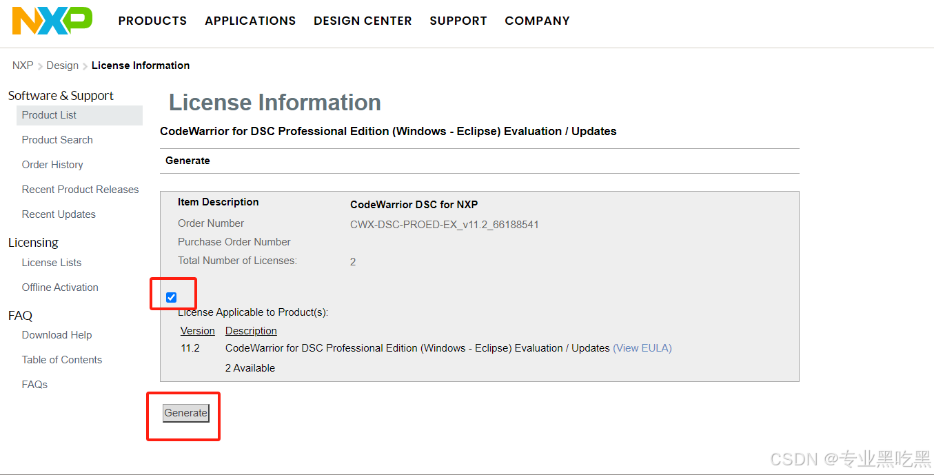Click version number 11.2
This screenshot has height=475, width=934.
point(190,348)
